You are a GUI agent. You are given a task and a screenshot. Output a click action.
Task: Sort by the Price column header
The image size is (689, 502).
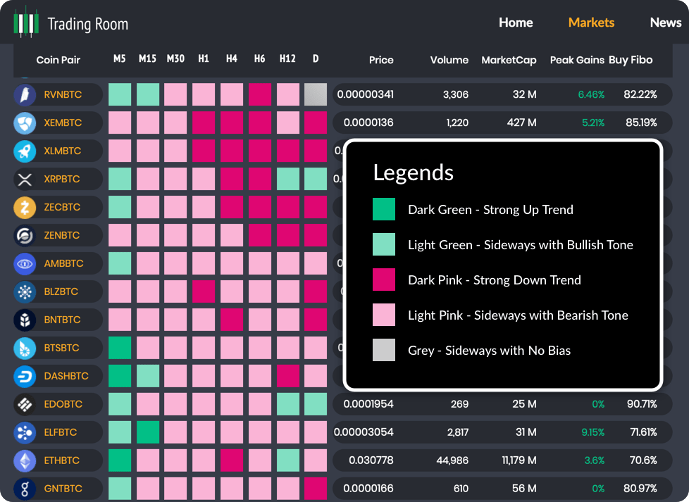[381, 60]
